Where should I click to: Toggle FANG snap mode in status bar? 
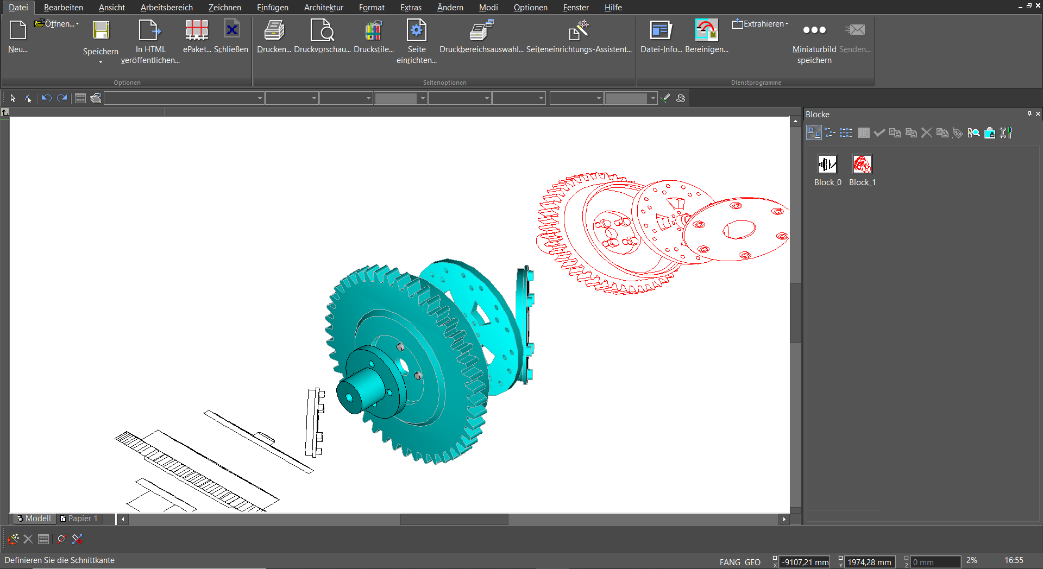pyautogui.click(x=730, y=562)
